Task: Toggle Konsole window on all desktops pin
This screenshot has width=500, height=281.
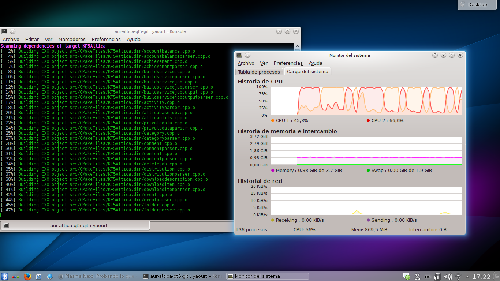Action: [12, 31]
